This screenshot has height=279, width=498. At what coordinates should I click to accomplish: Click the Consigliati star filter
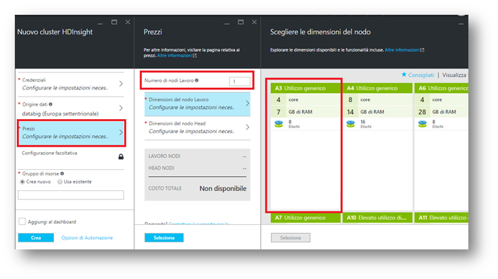pos(418,75)
